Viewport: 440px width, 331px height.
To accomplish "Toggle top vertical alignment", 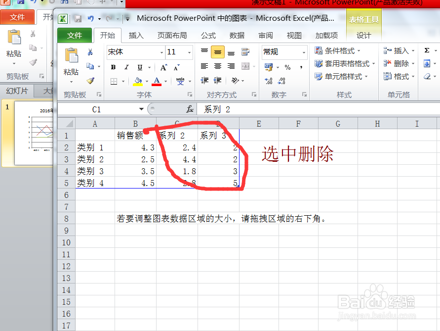I will point(204,52).
